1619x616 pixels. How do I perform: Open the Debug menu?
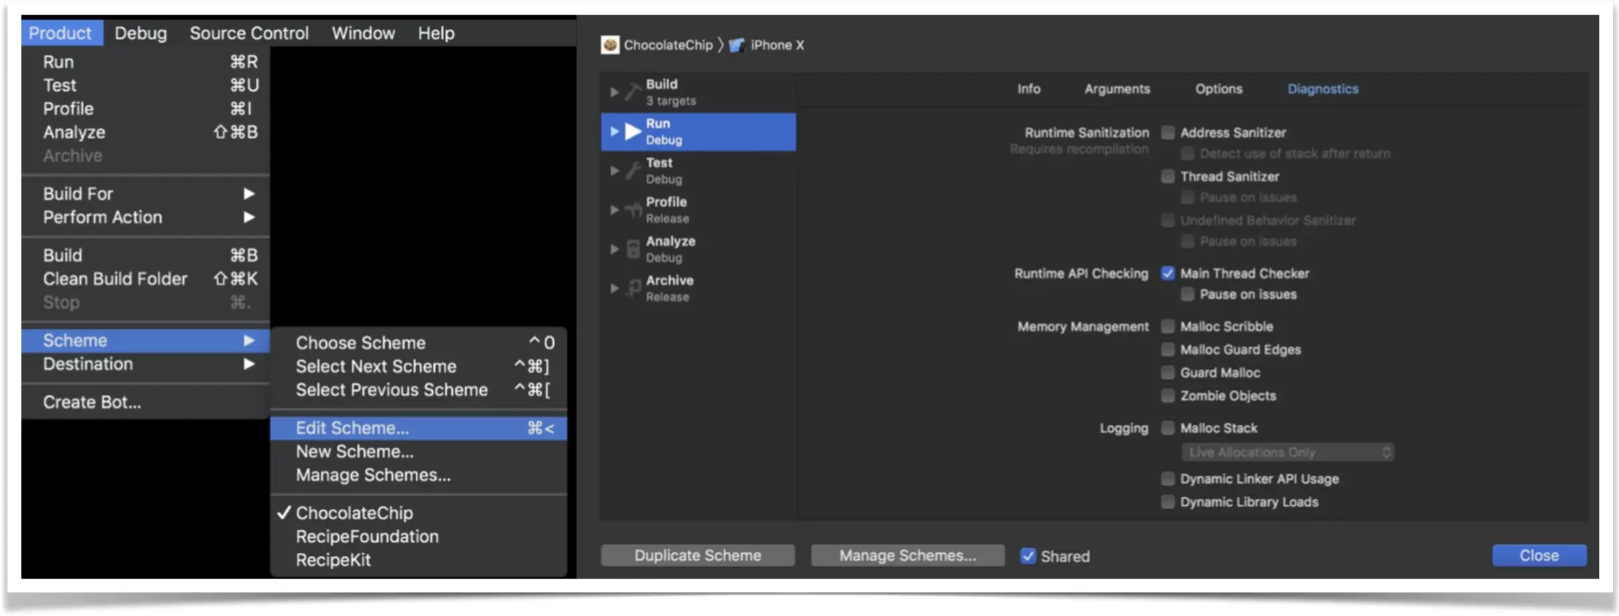(x=141, y=33)
